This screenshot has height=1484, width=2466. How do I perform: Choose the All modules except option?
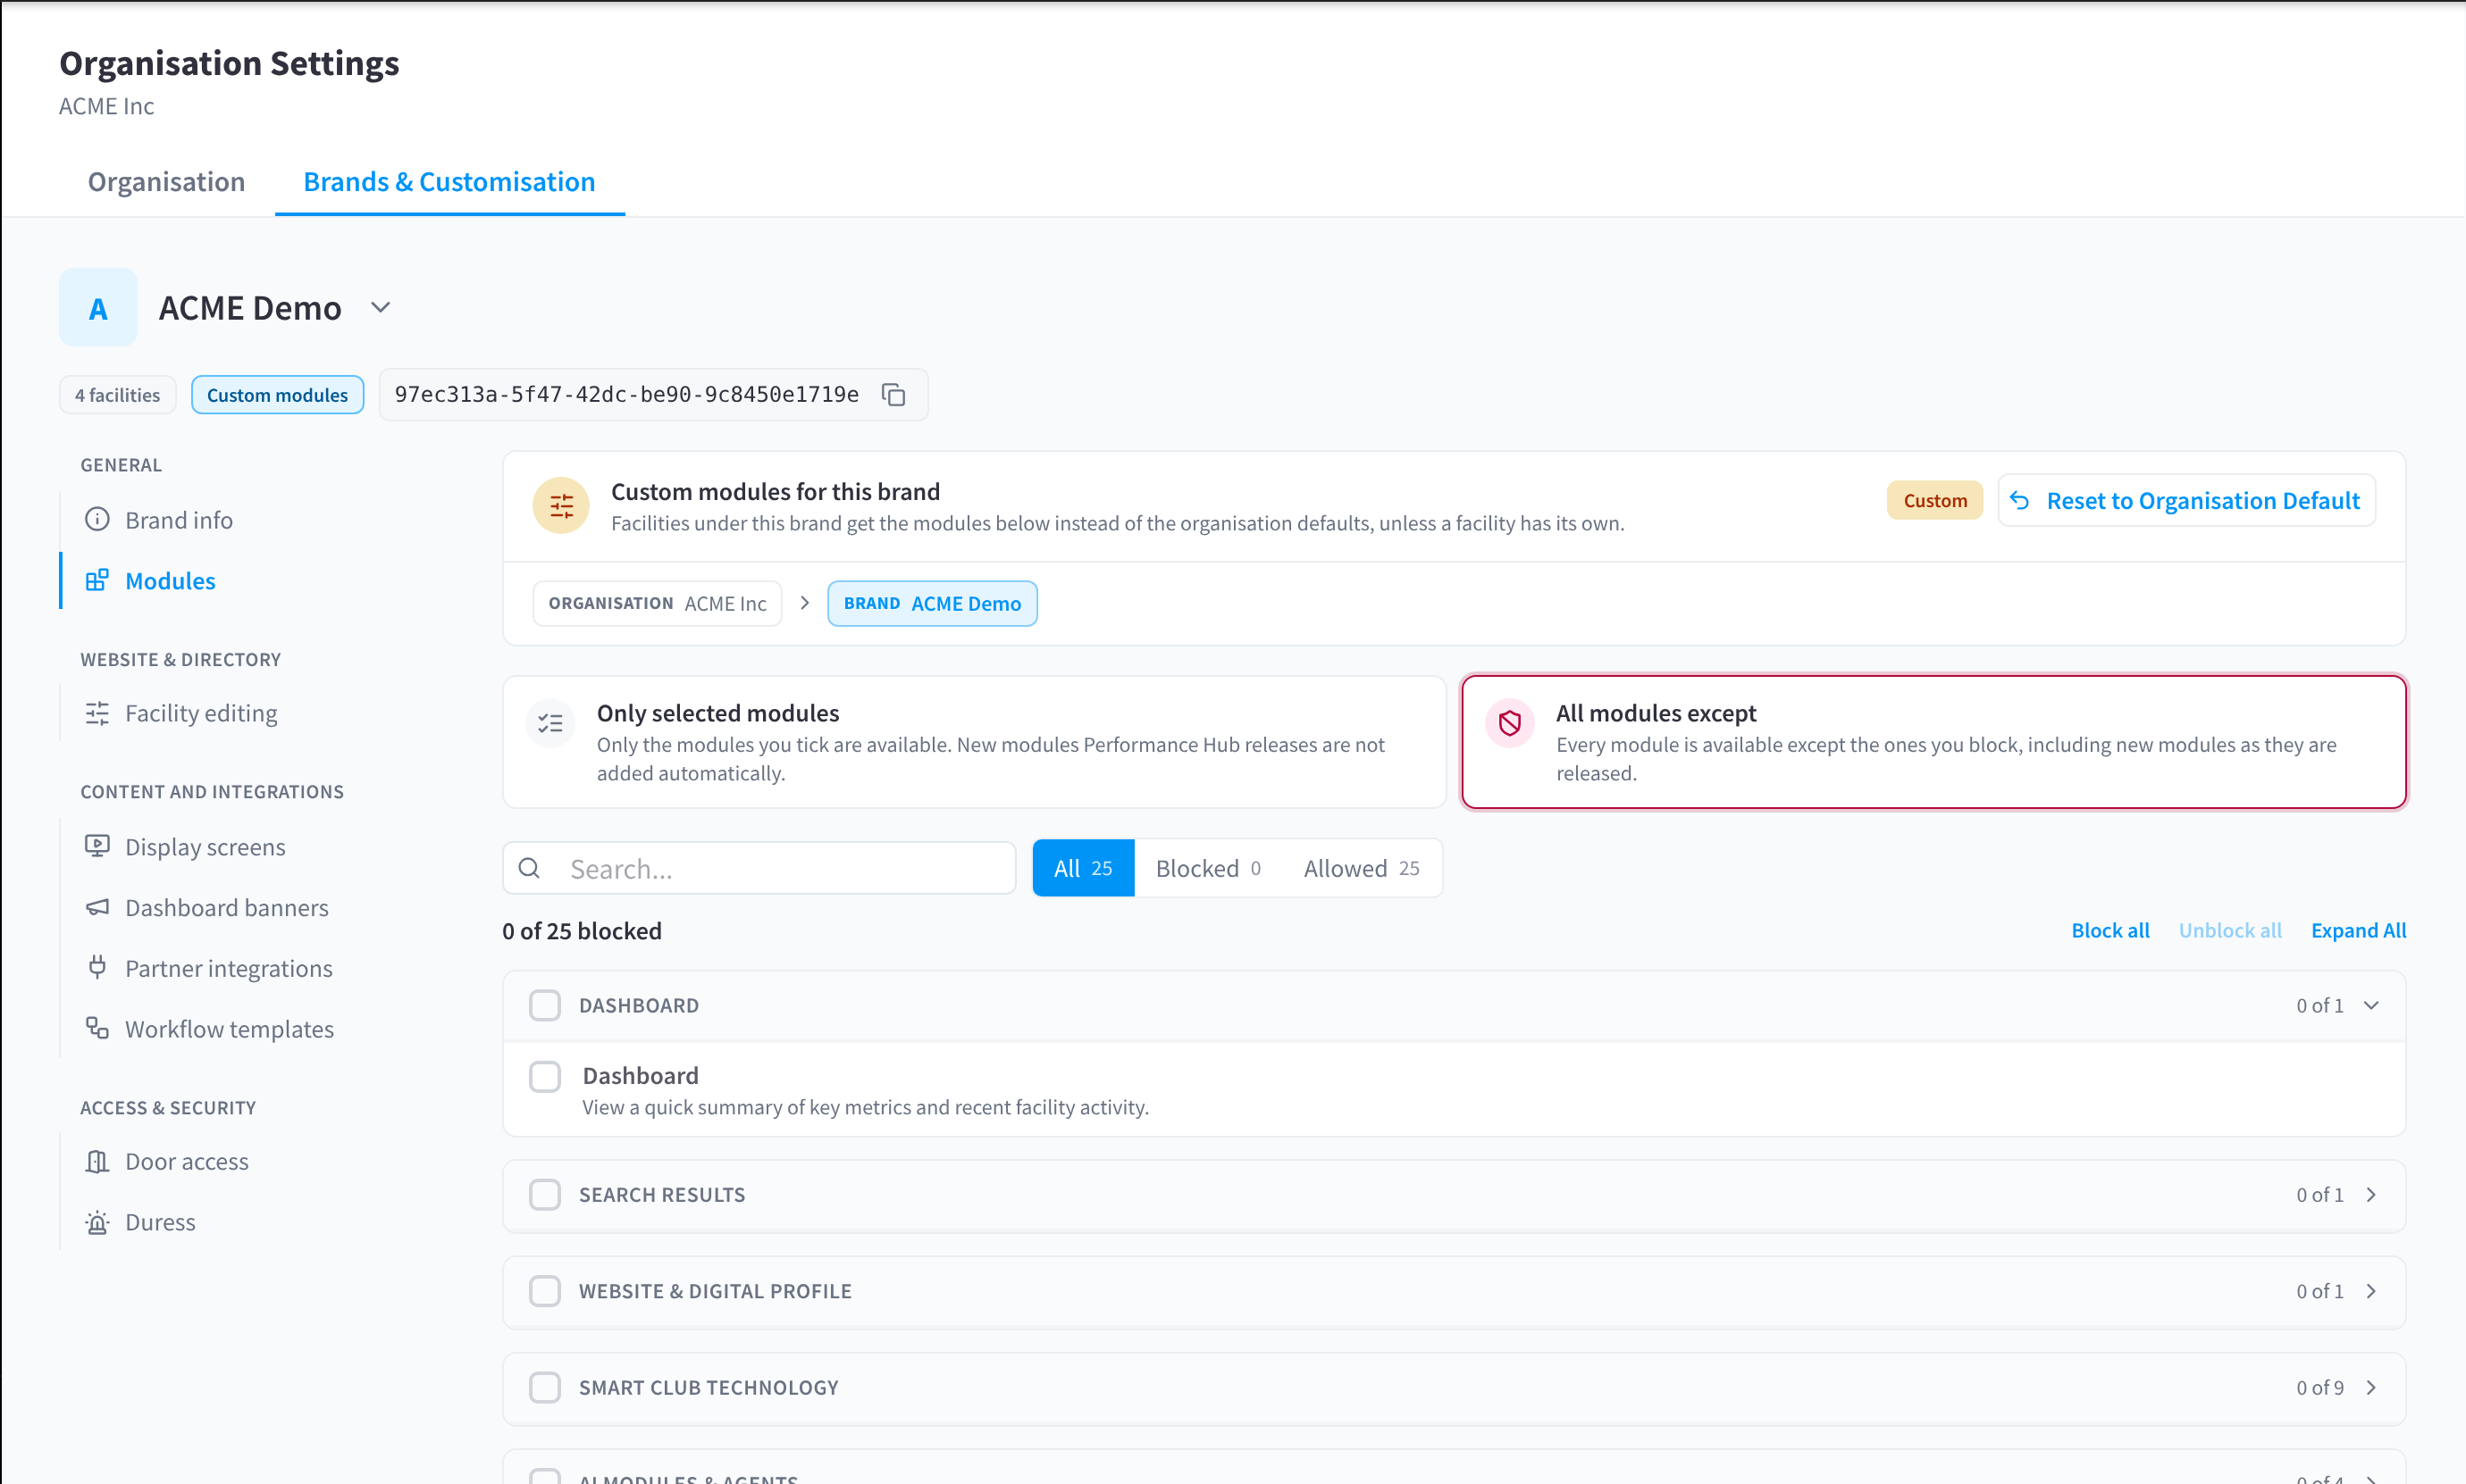(x=1933, y=743)
